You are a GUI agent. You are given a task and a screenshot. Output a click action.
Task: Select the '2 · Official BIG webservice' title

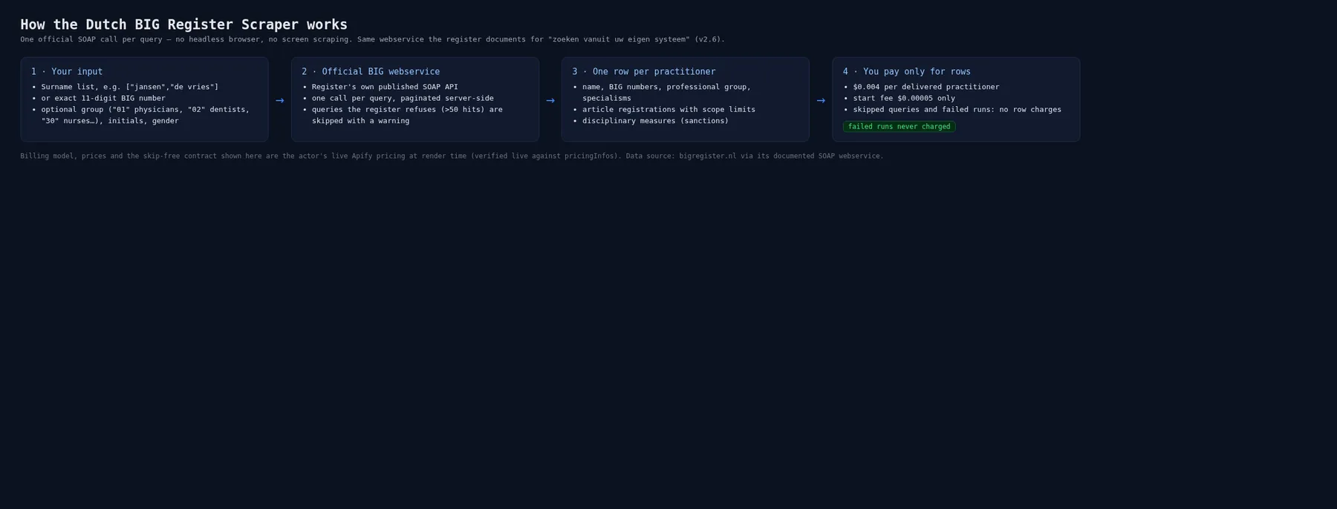(x=371, y=72)
